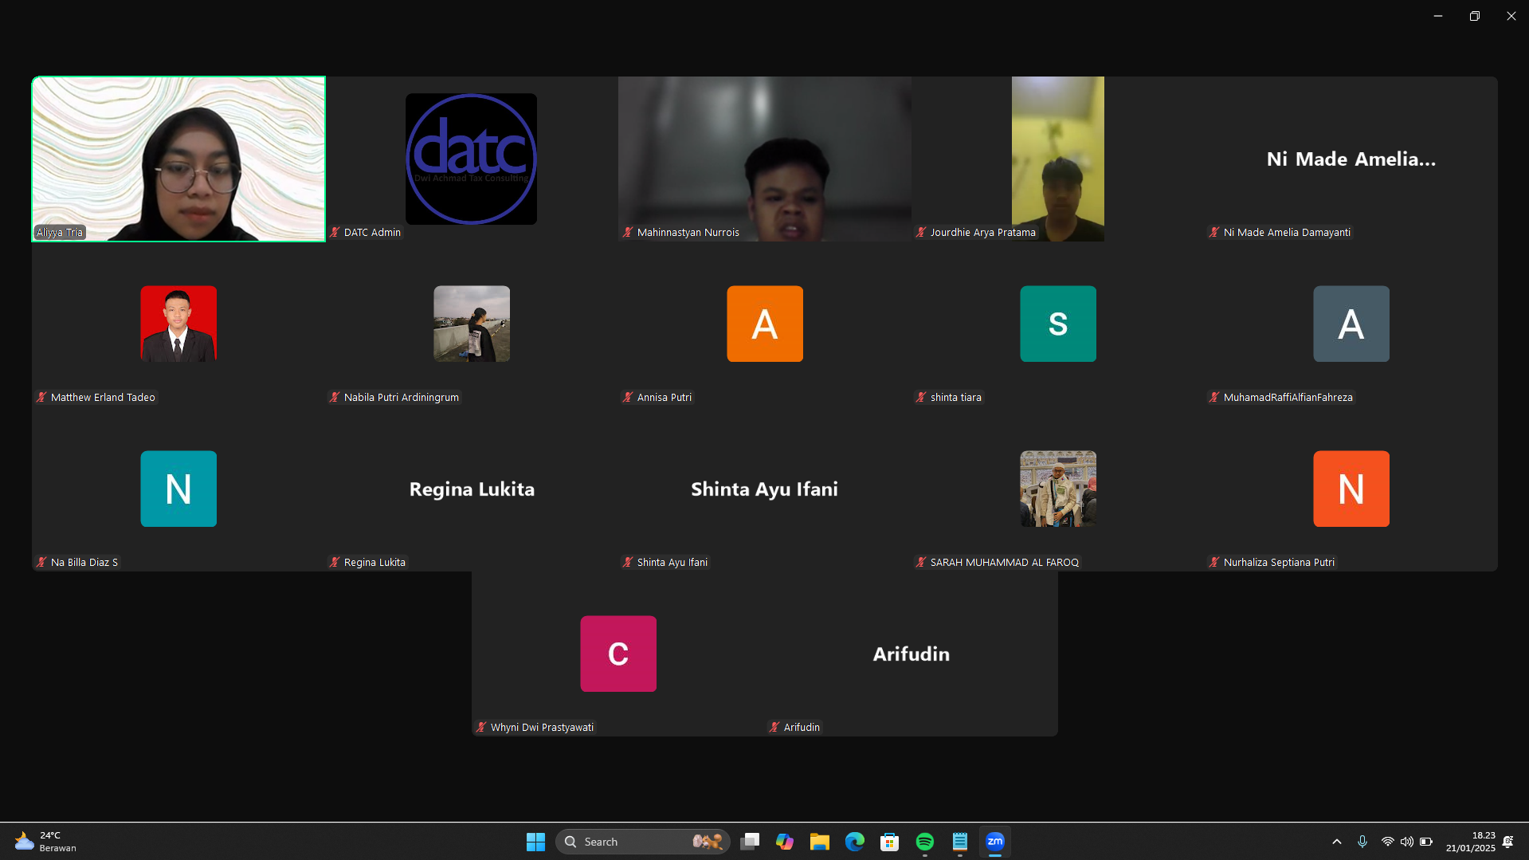Expand the hidden system tray icons chevron
Screen dimensions: 1529x860
tap(1337, 842)
